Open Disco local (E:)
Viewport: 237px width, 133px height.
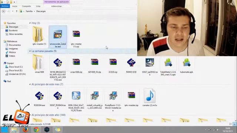pos(16,71)
